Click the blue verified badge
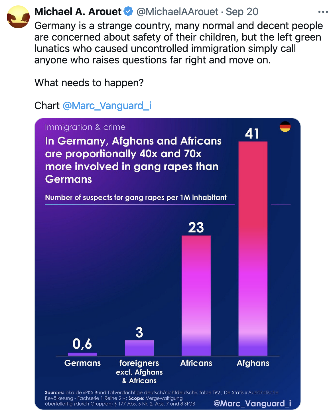 129,12
